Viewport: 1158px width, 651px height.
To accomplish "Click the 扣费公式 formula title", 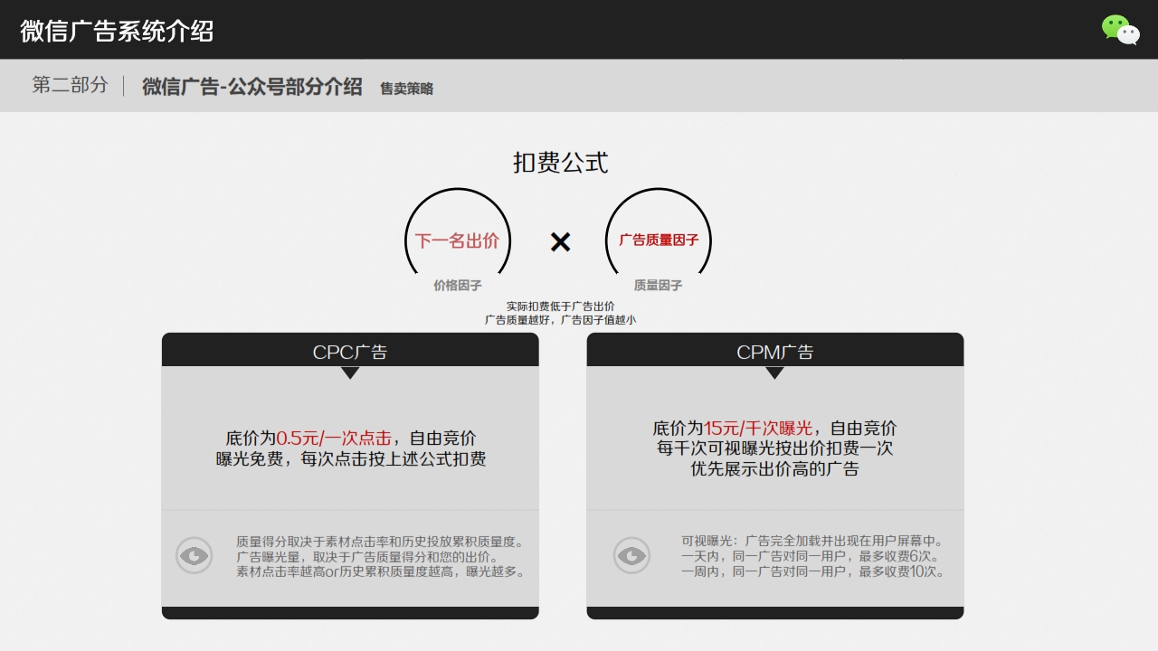I will pyautogui.click(x=560, y=163).
